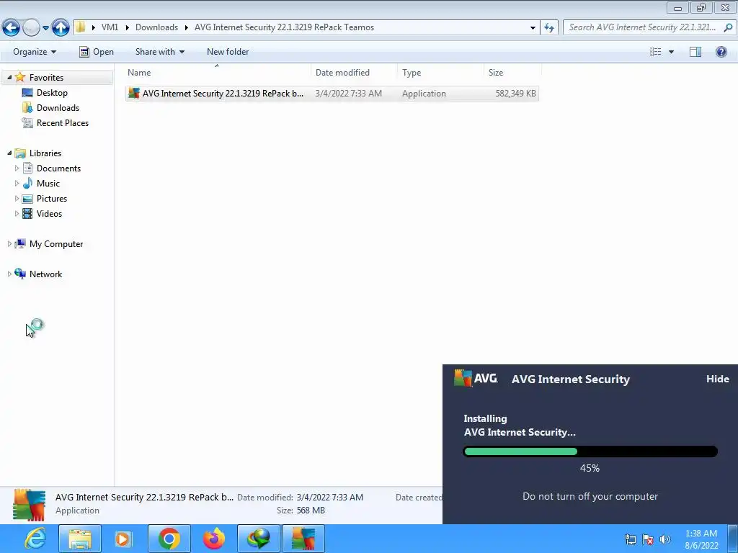The width and height of the screenshot is (738, 553).
Task: Click the Change your view icon
Action: (x=656, y=52)
